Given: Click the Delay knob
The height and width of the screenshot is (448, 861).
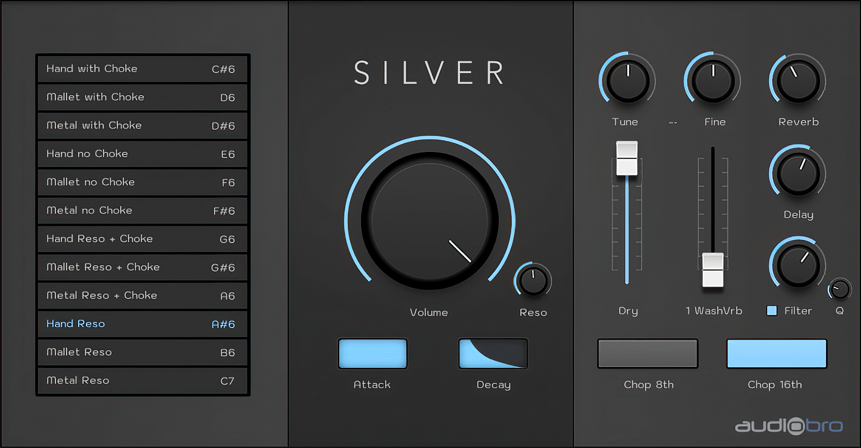Looking at the screenshot, I should 798,174.
